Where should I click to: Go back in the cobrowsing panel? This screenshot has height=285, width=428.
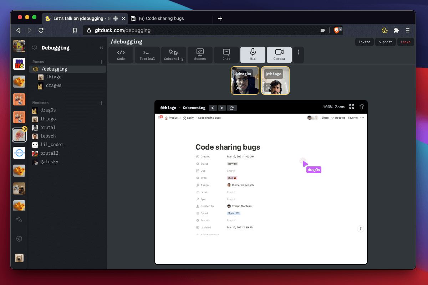click(213, 108)
